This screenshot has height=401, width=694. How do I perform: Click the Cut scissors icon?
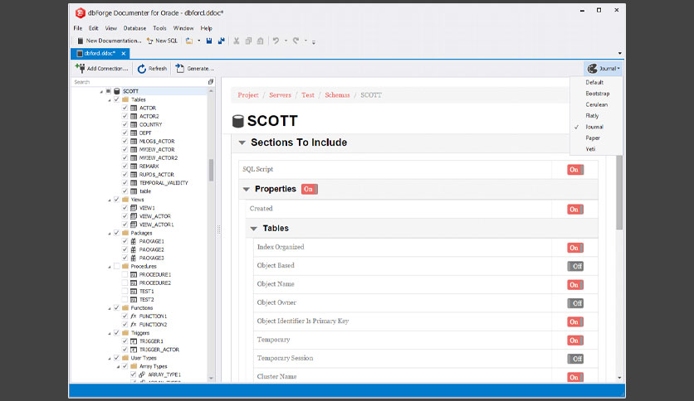[237, 41]
